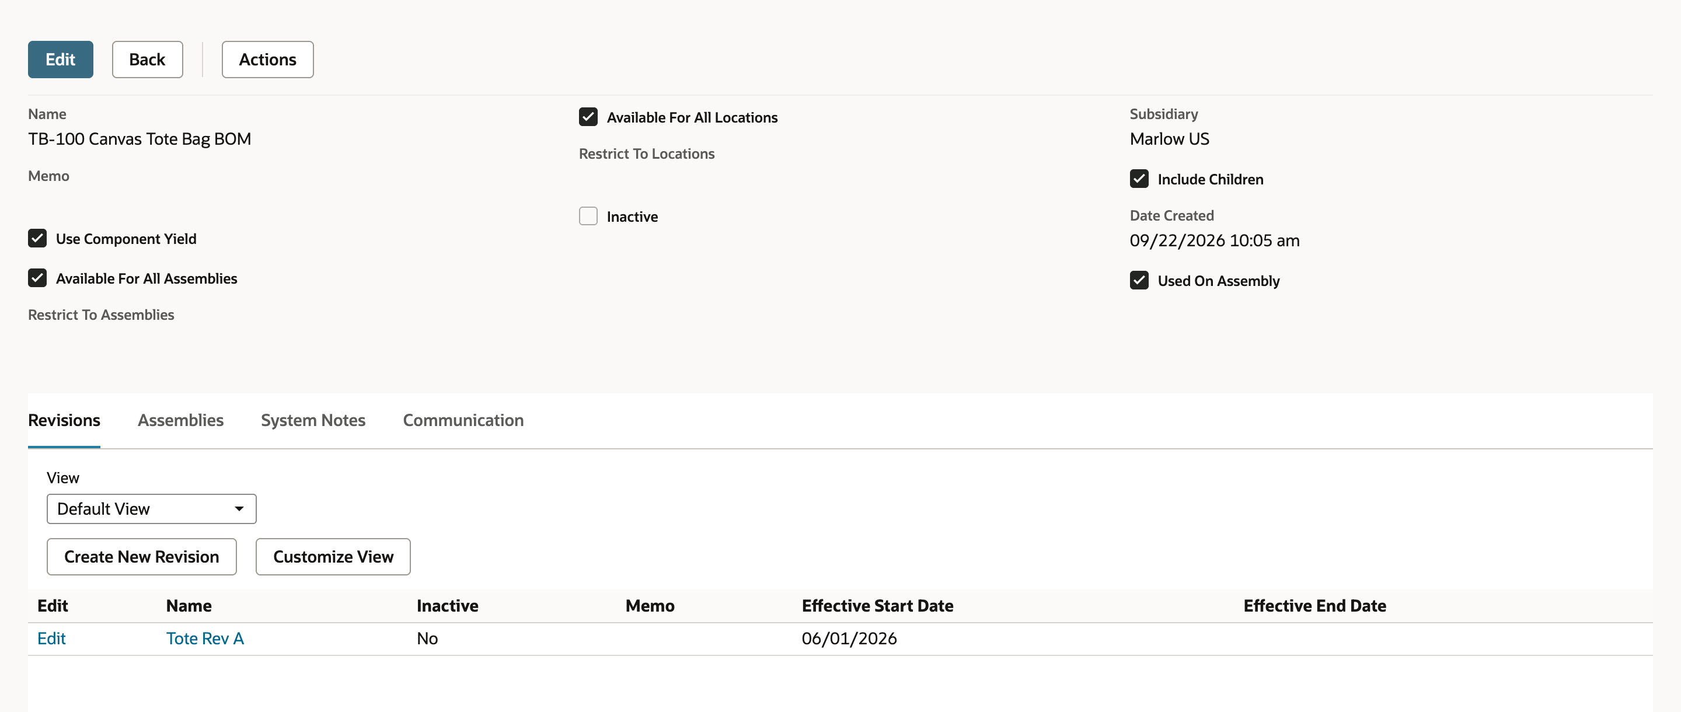Expand the Default View dropdown
The image size is (1681, 712).
click(151, 508)
